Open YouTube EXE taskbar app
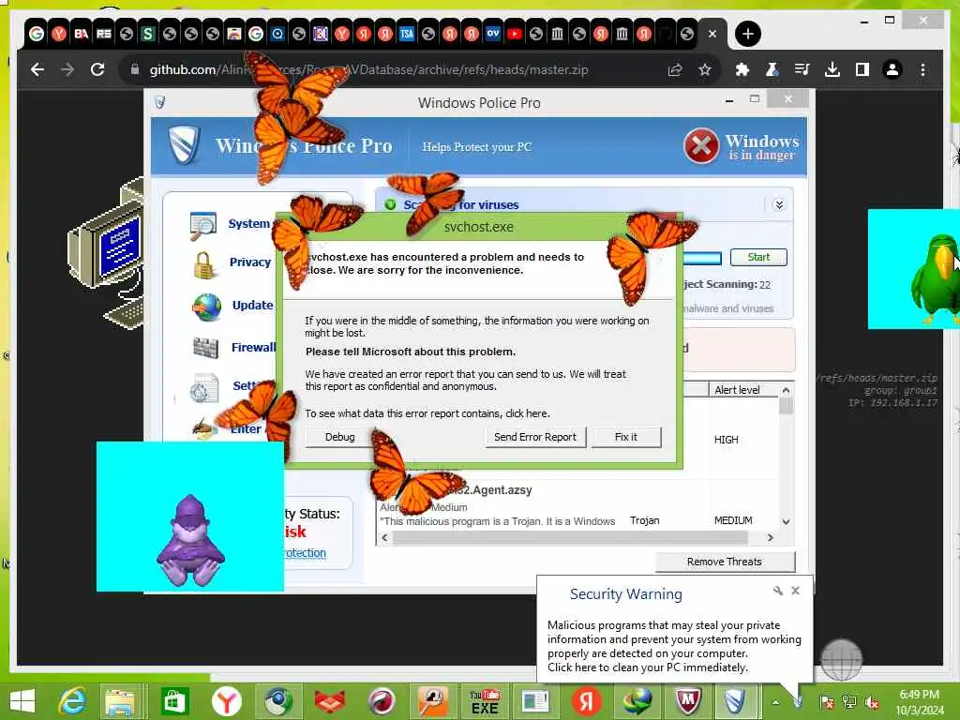 485,701
